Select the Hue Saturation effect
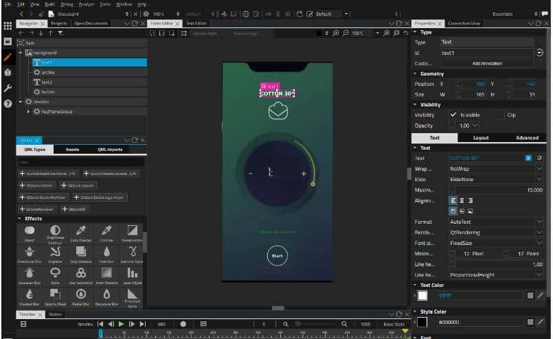Screen dimensions: 553x339 [81, 276]
